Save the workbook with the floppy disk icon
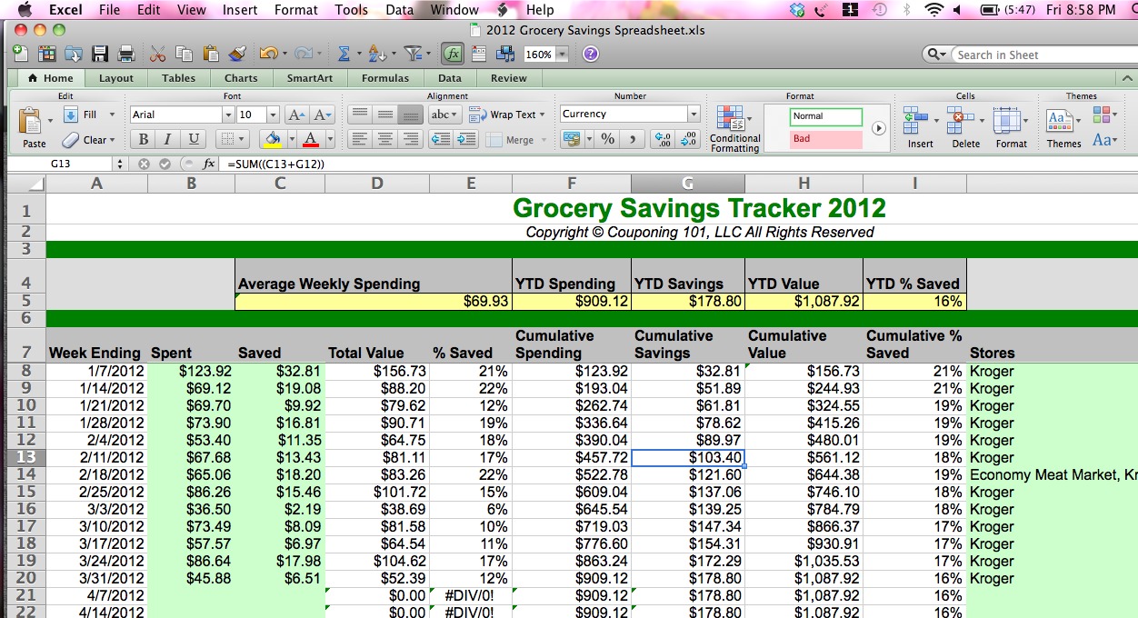The image size is (1138, 618). 99,54
